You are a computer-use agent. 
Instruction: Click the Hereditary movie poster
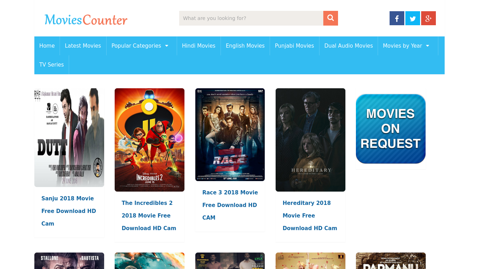tap(310, 140)
